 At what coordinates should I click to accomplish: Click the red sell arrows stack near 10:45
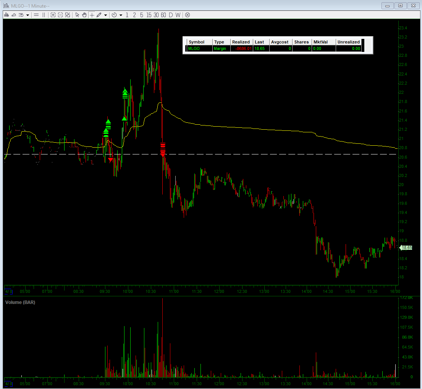click(x=163, y=150)
